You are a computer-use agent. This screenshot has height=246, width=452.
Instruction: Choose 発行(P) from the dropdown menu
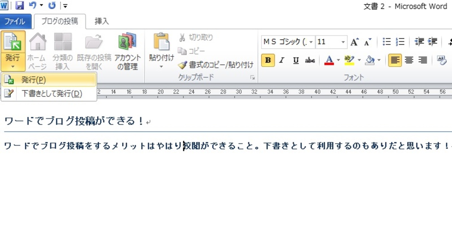(x=49, y=80)
